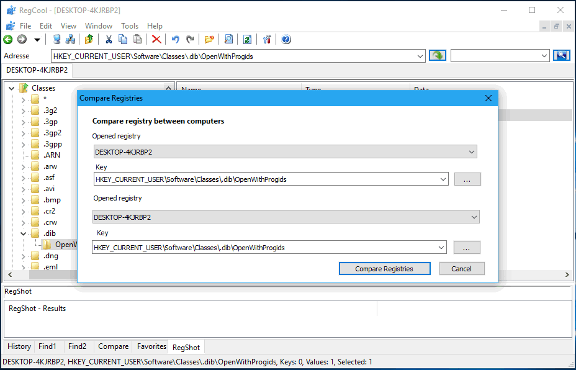
Task: Switch to the Favorites tab
Action: tap(151, 346)
